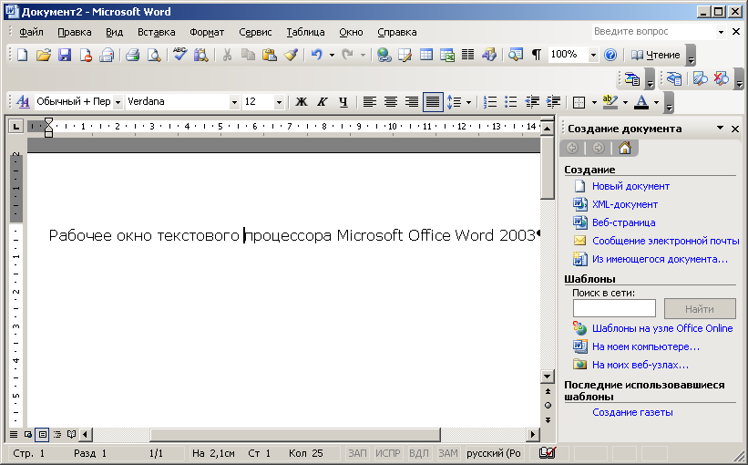
Task: Open the Файл menu
Action: coord(31,32)
